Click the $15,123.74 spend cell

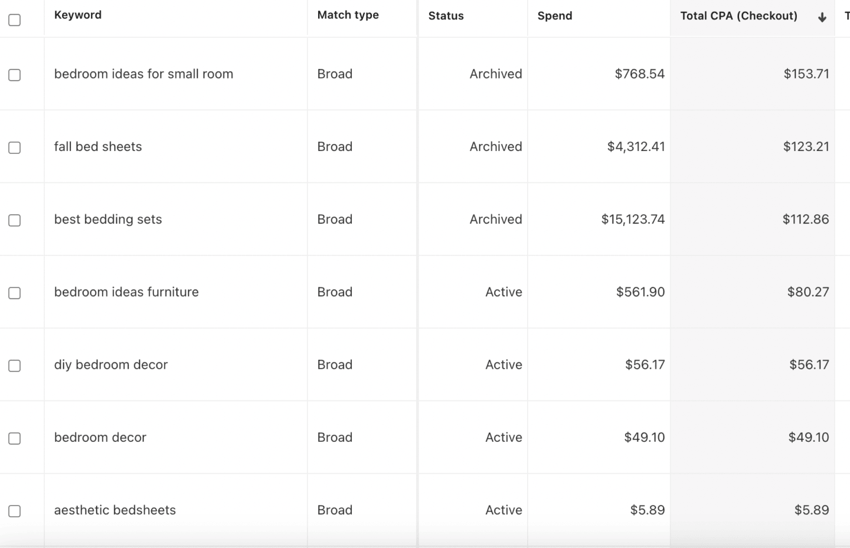coord(633,219)
